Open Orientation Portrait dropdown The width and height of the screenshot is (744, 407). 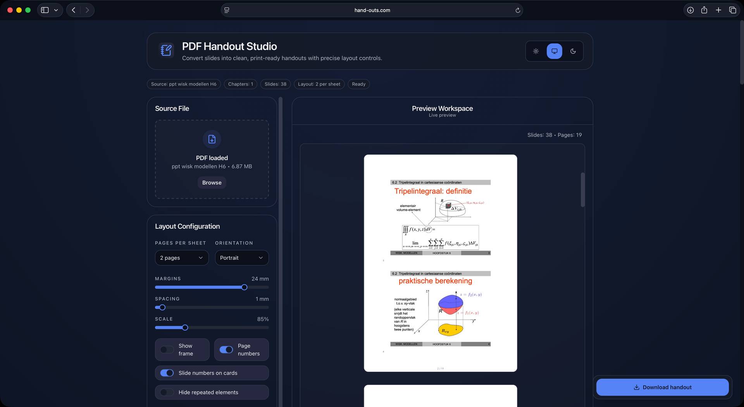click(242, 258)
